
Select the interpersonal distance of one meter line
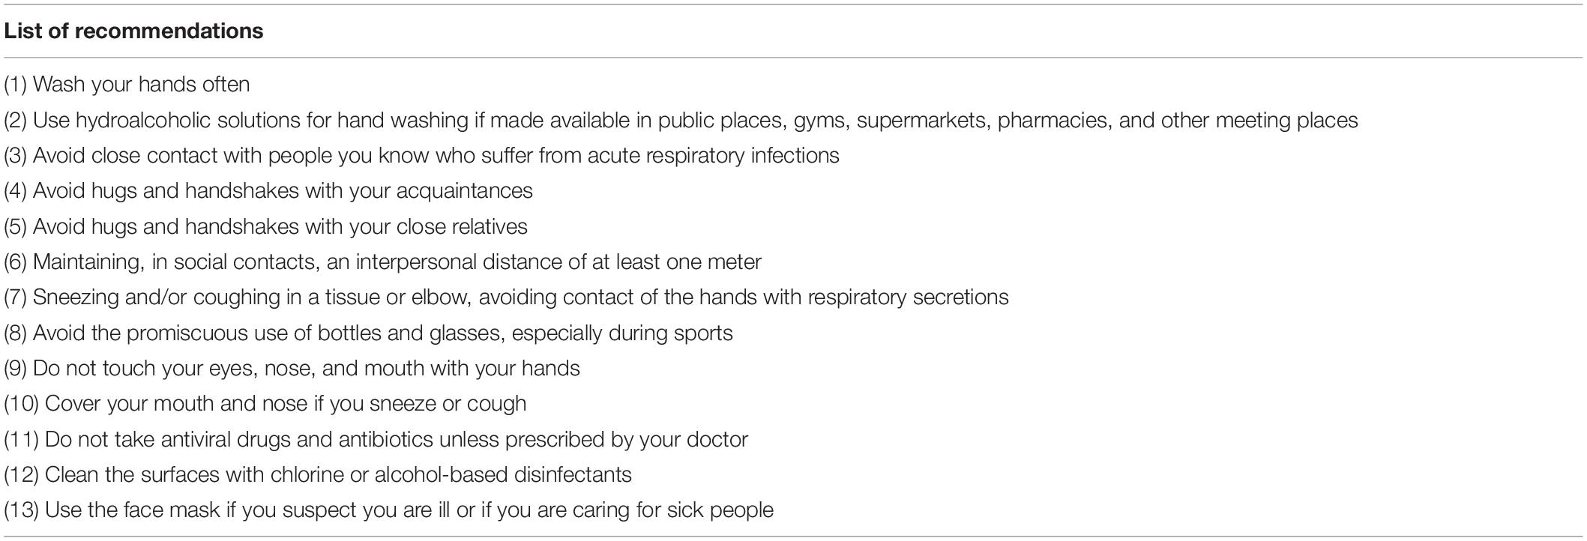pos(383,262)
